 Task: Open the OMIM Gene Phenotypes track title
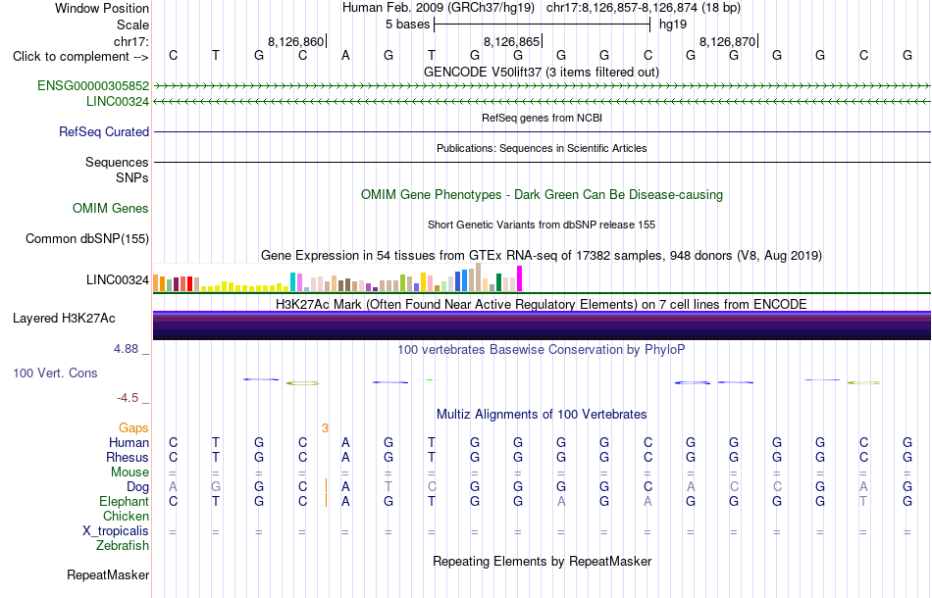[542, 194]
